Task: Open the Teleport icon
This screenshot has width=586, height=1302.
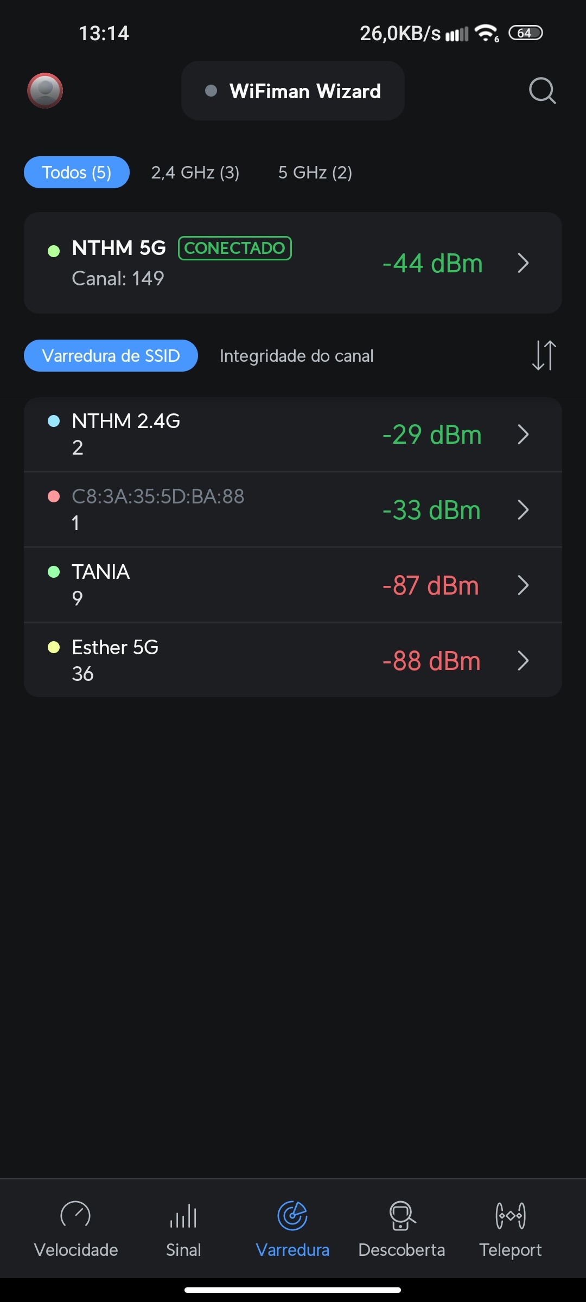Action: click(x=510, y=1215)
